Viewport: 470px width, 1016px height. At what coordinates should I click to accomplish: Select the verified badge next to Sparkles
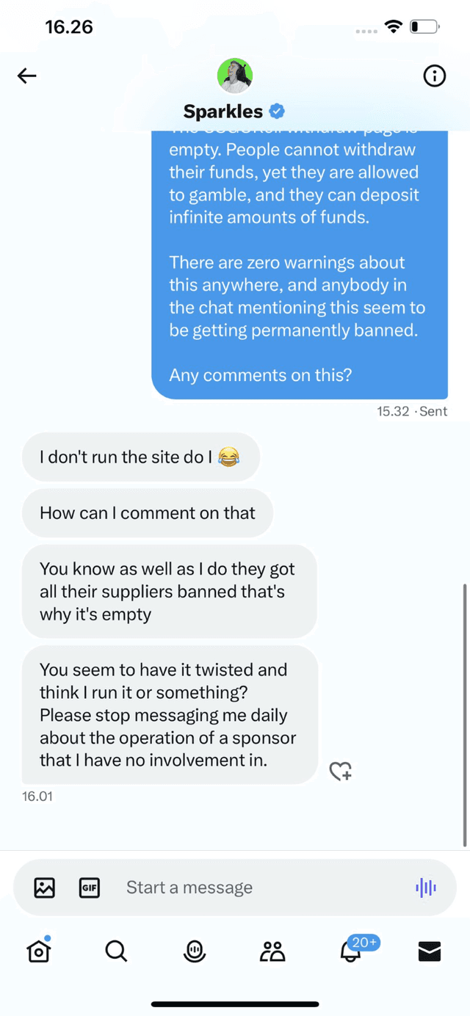click(277, 111)
